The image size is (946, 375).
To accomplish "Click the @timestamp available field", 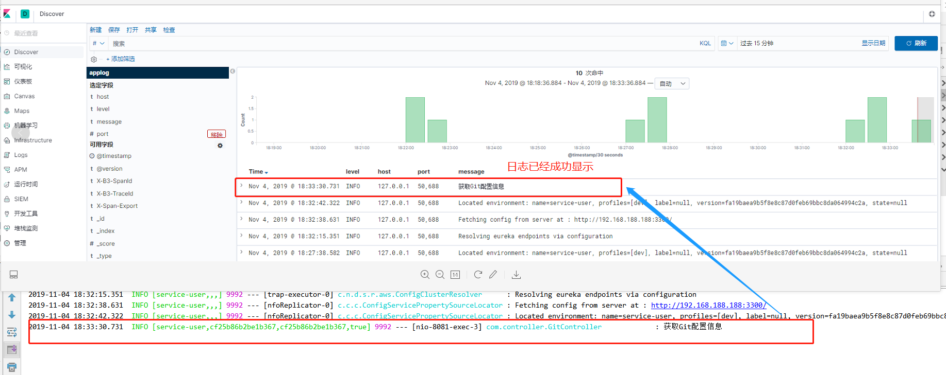I will pyautogui.click(x=114, y=156).
